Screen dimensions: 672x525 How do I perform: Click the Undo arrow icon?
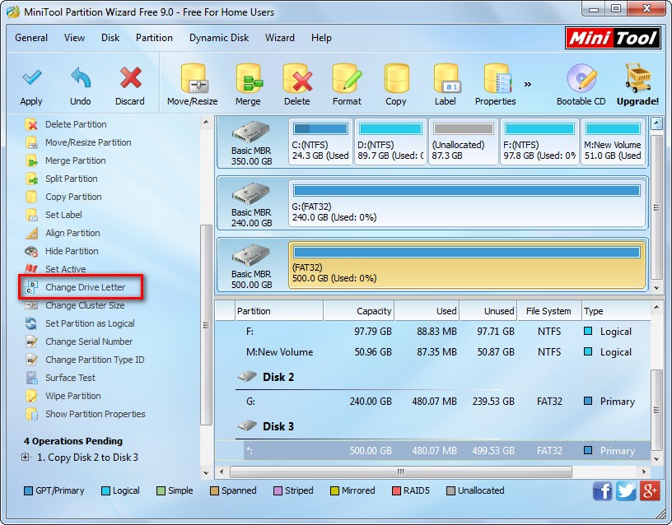pos(81,78)
